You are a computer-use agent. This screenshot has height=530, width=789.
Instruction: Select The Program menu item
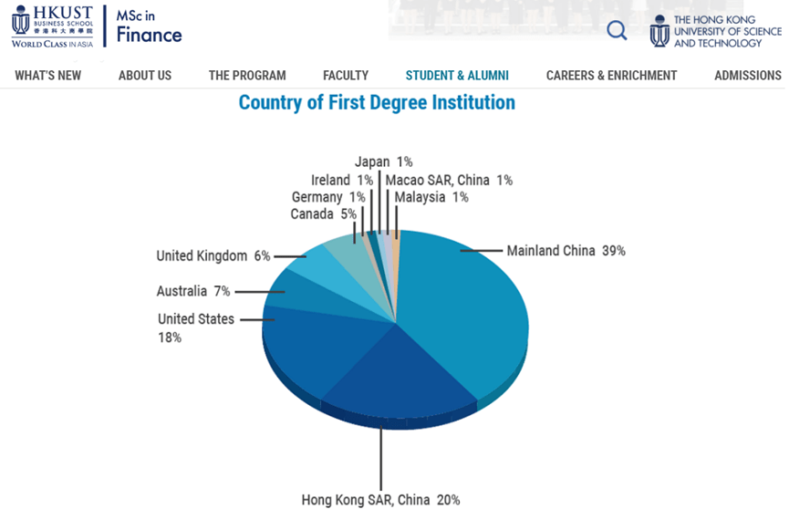pos(247,76)
